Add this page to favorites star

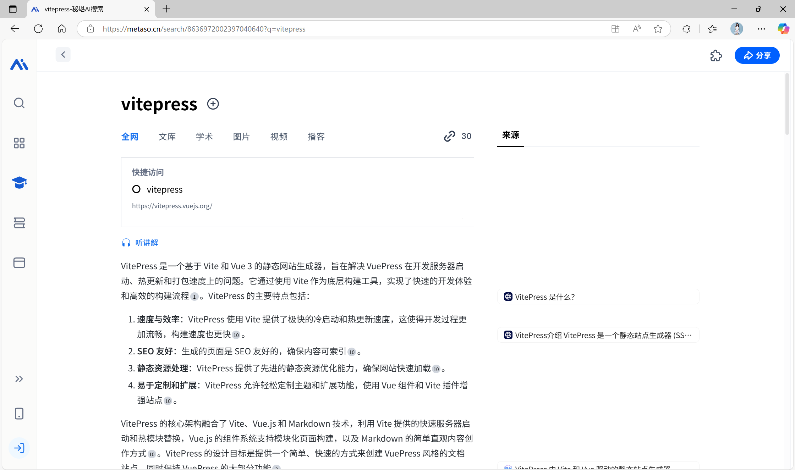658,29
